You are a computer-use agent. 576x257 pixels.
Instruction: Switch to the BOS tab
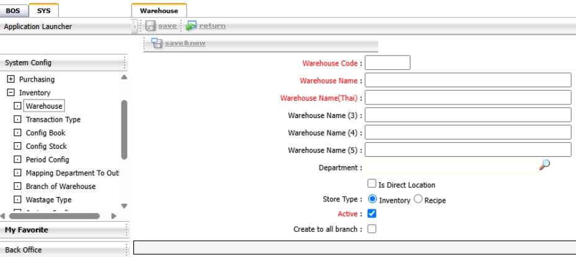click(x=13, y=11)
